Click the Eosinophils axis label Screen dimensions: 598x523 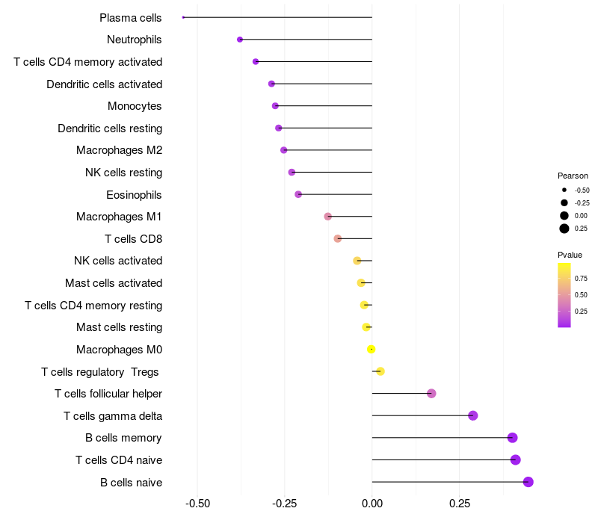tap(134, 195)
